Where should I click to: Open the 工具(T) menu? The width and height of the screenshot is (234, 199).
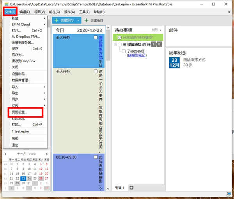tap(84, 12)
